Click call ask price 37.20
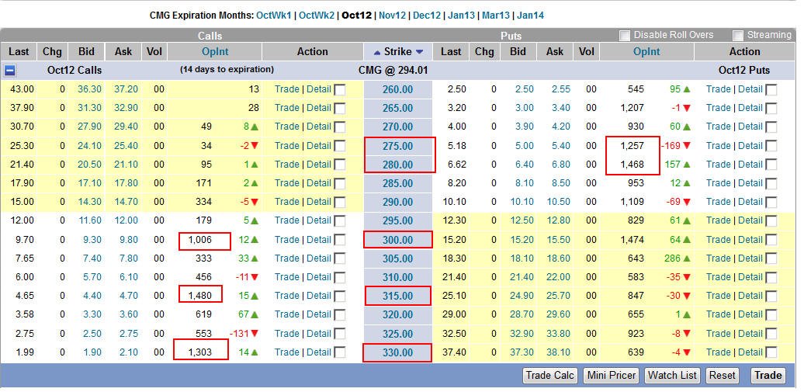This screenshot has height=392, width=804. 126,89
